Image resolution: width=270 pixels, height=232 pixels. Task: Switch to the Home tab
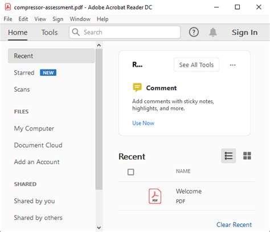coord(18,32)
